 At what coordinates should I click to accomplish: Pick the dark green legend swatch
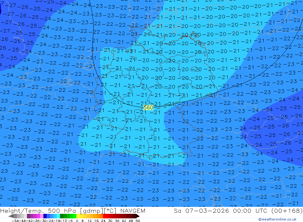[62, 216]
